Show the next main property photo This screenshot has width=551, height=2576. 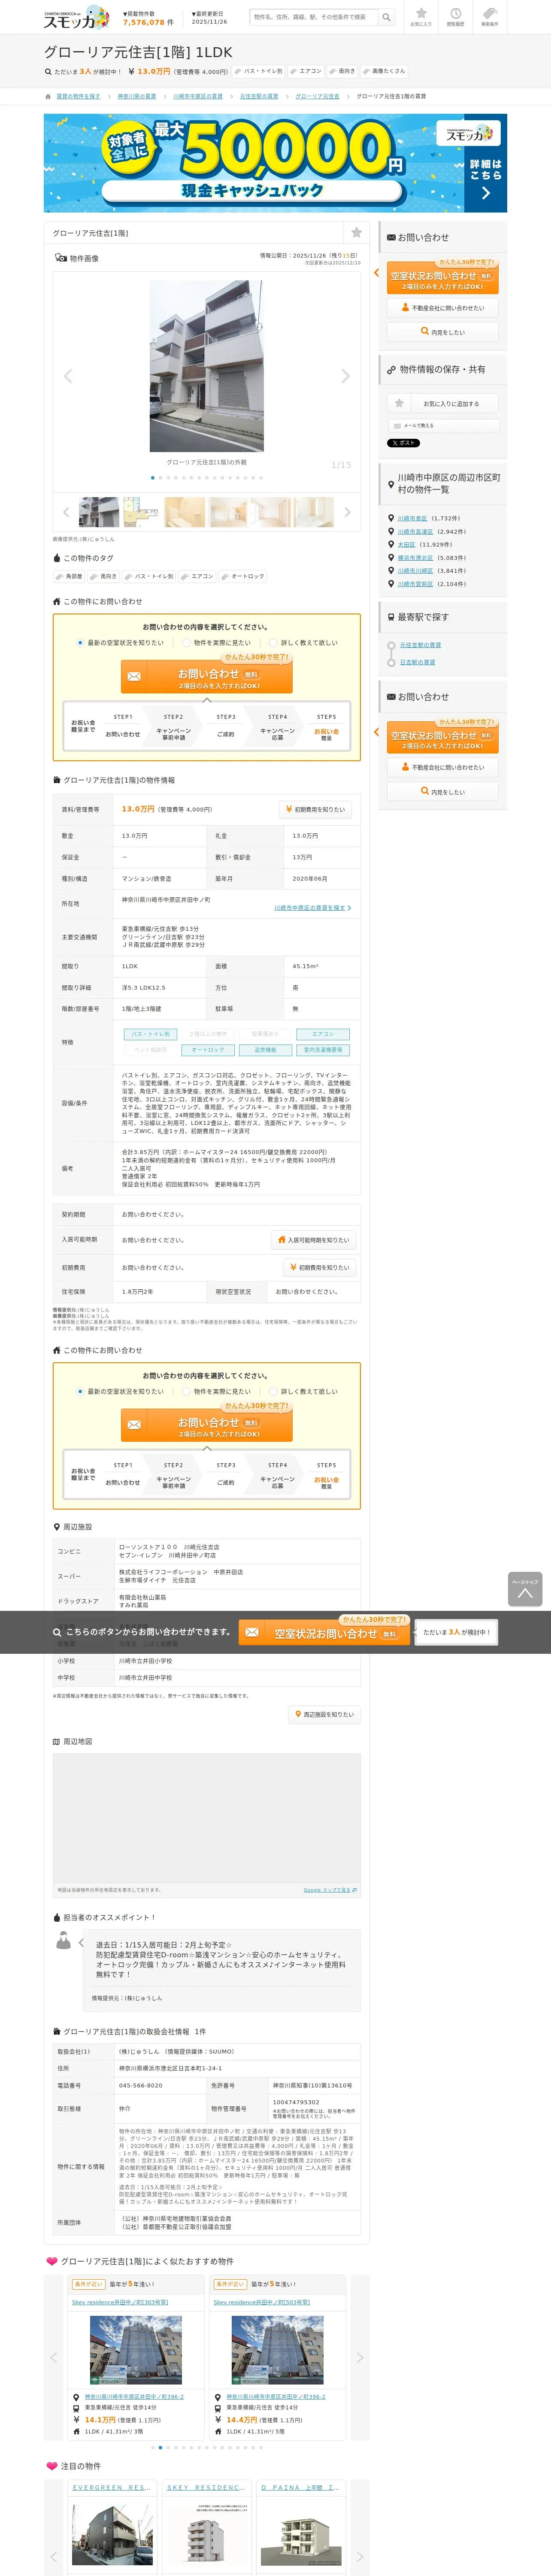(345, 376)
